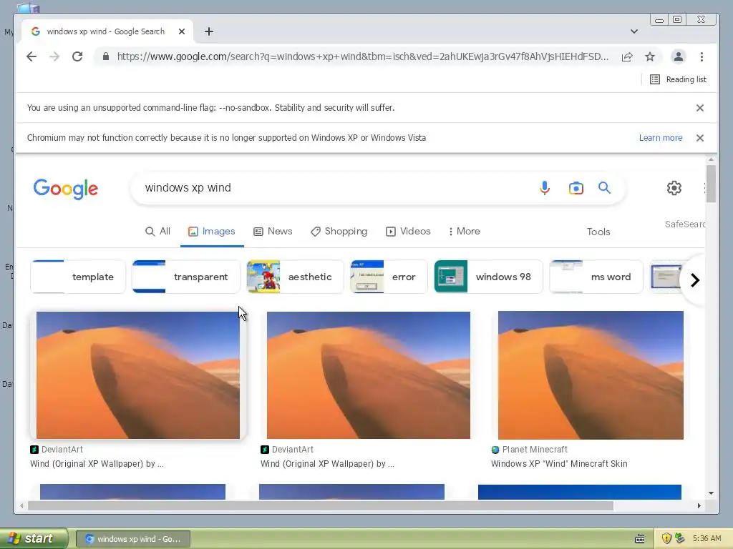Filter by 'aesthetic' chip
The height and width of the screenshot is (549, 733).
(296, 277)
